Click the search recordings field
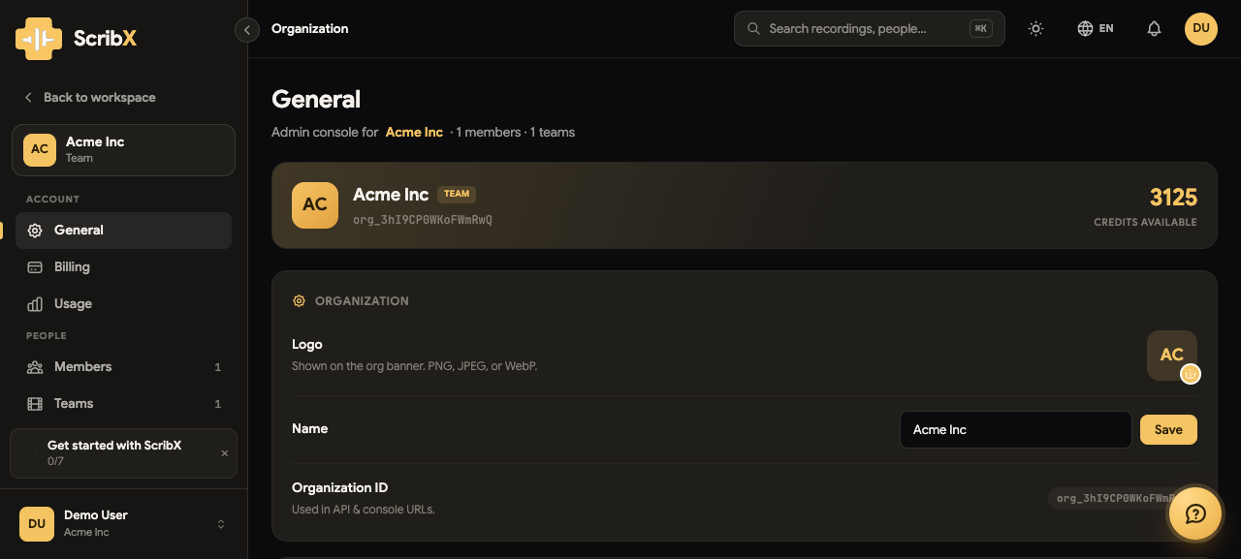Viewport: 1241px width, 559px height. (870, 29)
